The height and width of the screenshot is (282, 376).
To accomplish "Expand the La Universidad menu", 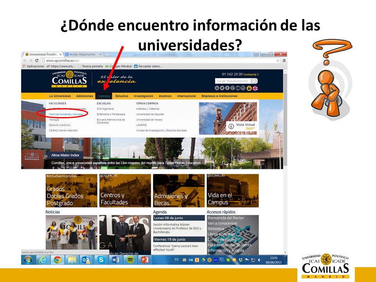I will (x=60, y=96).
